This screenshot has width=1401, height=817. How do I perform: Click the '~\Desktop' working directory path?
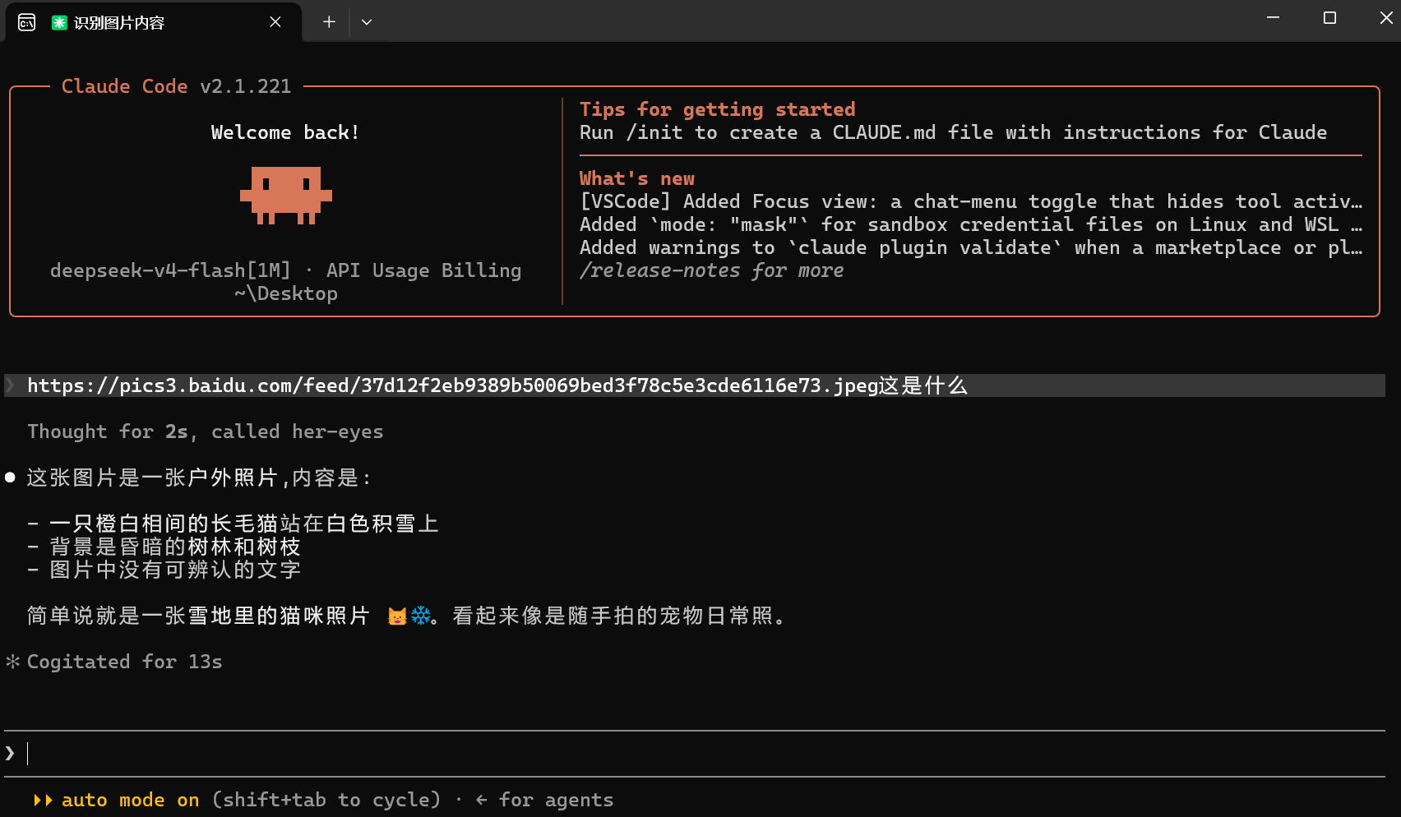286,293
